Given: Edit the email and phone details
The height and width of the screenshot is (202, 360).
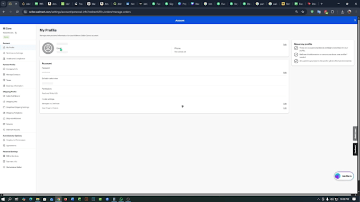Looking at the screenshot, I should pos(285,44).
